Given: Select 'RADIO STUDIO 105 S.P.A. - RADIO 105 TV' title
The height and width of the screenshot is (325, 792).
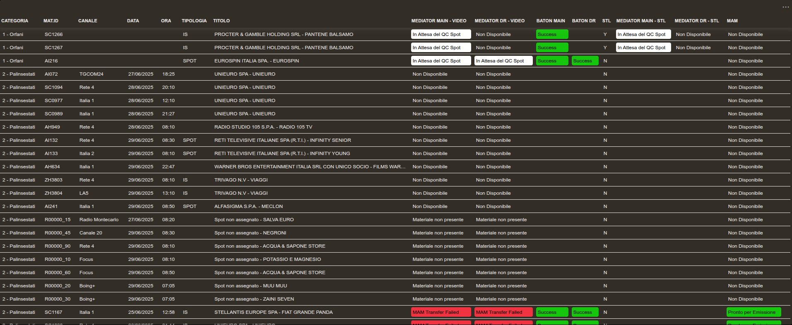Looking at the screenshot, I should click(x=263, y=127).
